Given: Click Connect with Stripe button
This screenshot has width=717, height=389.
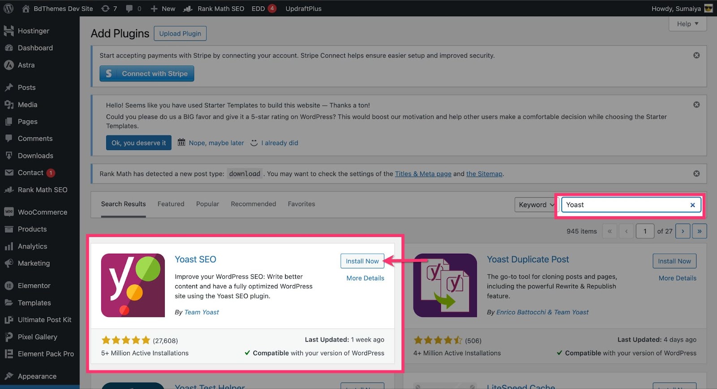Looking at the screenshot, I should 147,73.
